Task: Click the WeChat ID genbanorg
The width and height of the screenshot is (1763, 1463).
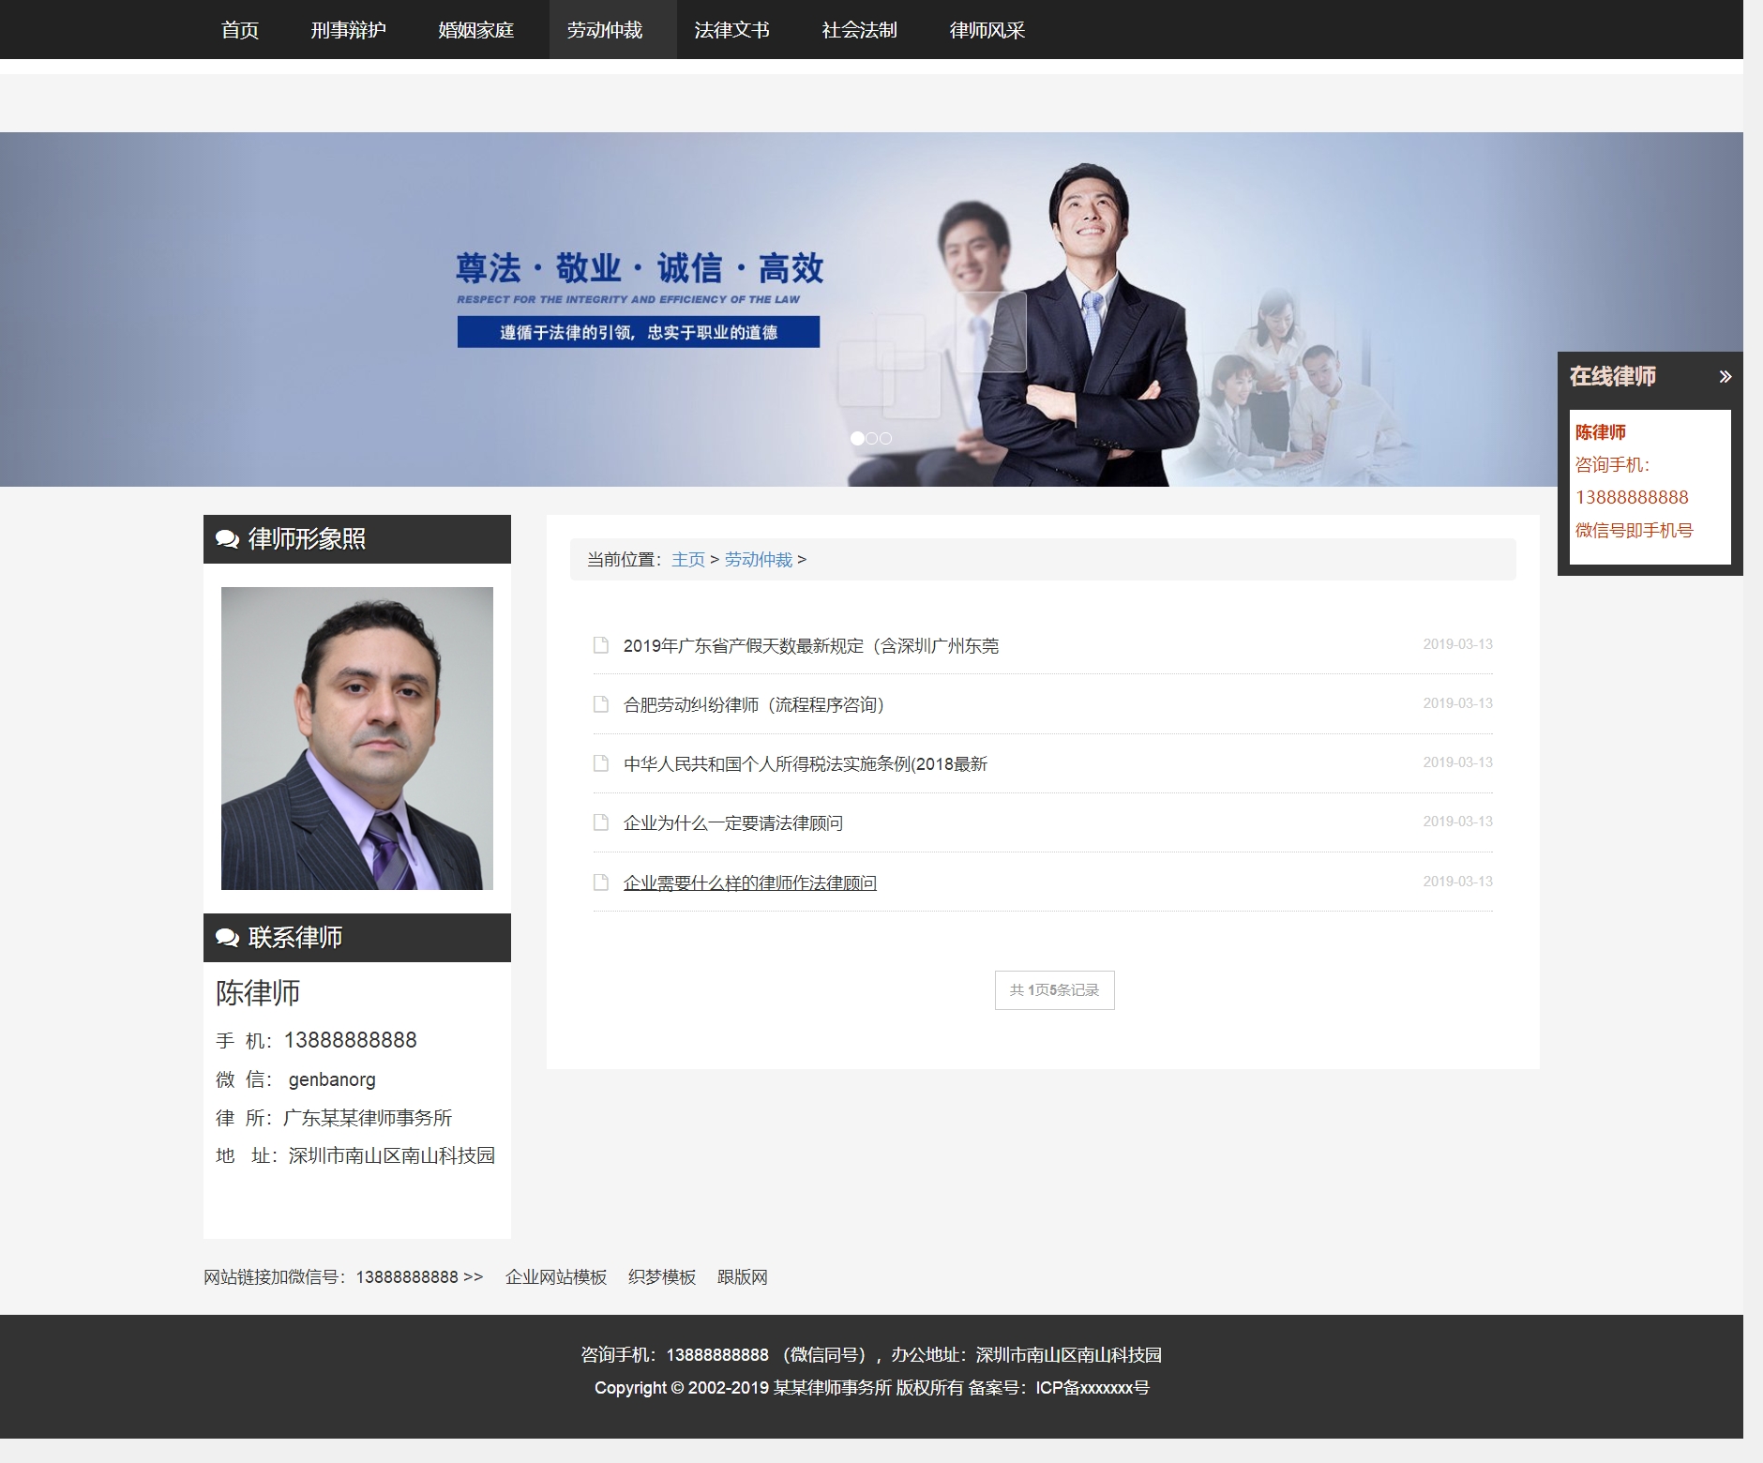Action: (332, 1079)
